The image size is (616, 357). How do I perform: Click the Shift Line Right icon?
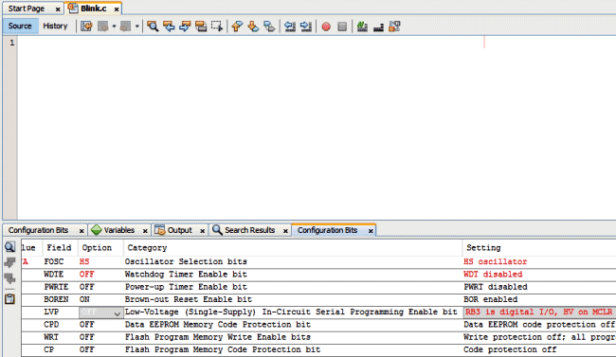(x=306, y=27)
